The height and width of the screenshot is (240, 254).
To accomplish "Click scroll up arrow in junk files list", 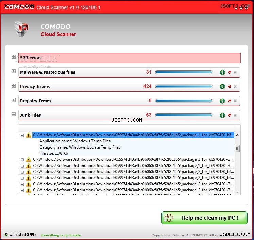I will coord(237,135).
